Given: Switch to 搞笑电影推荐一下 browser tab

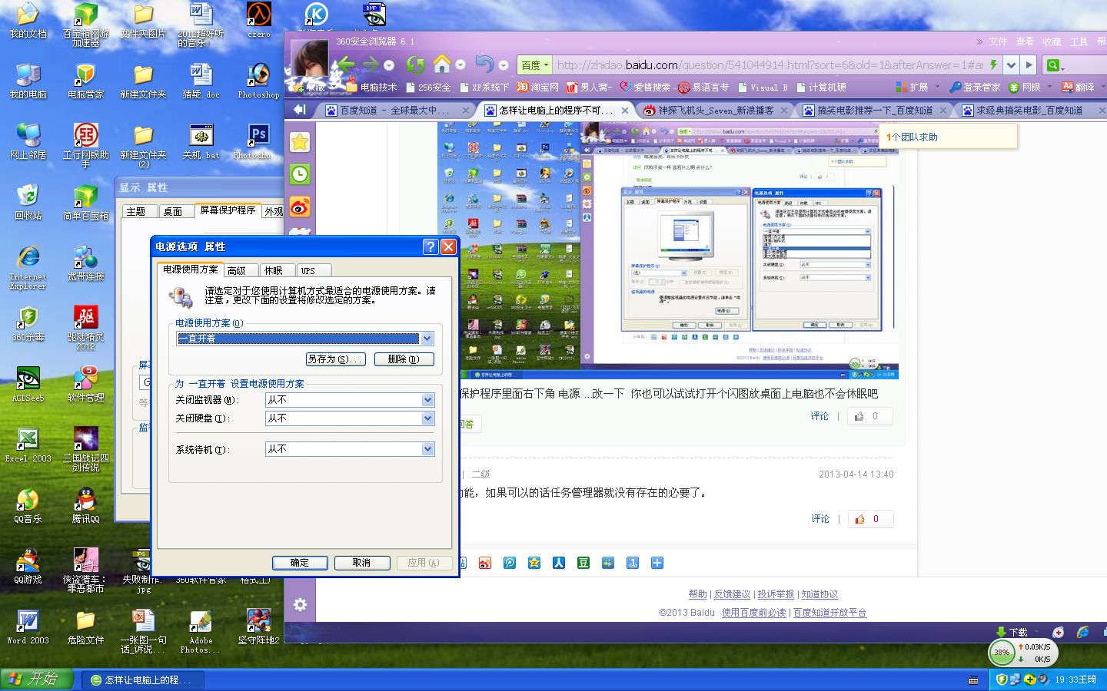Looking at the screenshot, I should [874, 110].
